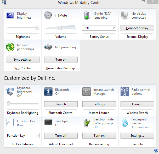159x154 pixels.
Task: Click the Fingerprint Reader icon
Action: [x=125, y=123]
